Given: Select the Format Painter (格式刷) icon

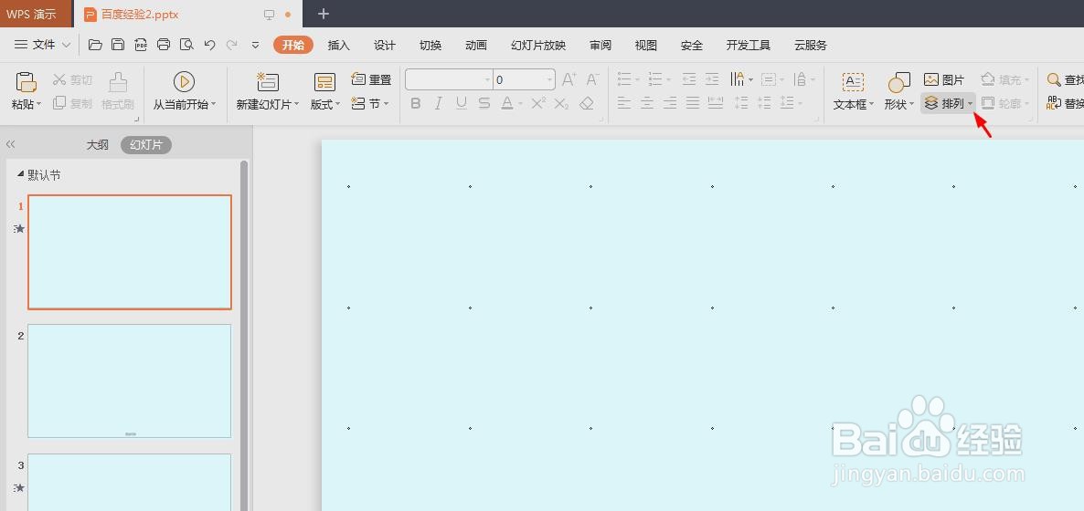Looking at the screenshot, I should pyautogui.click(x=118, y=82).
